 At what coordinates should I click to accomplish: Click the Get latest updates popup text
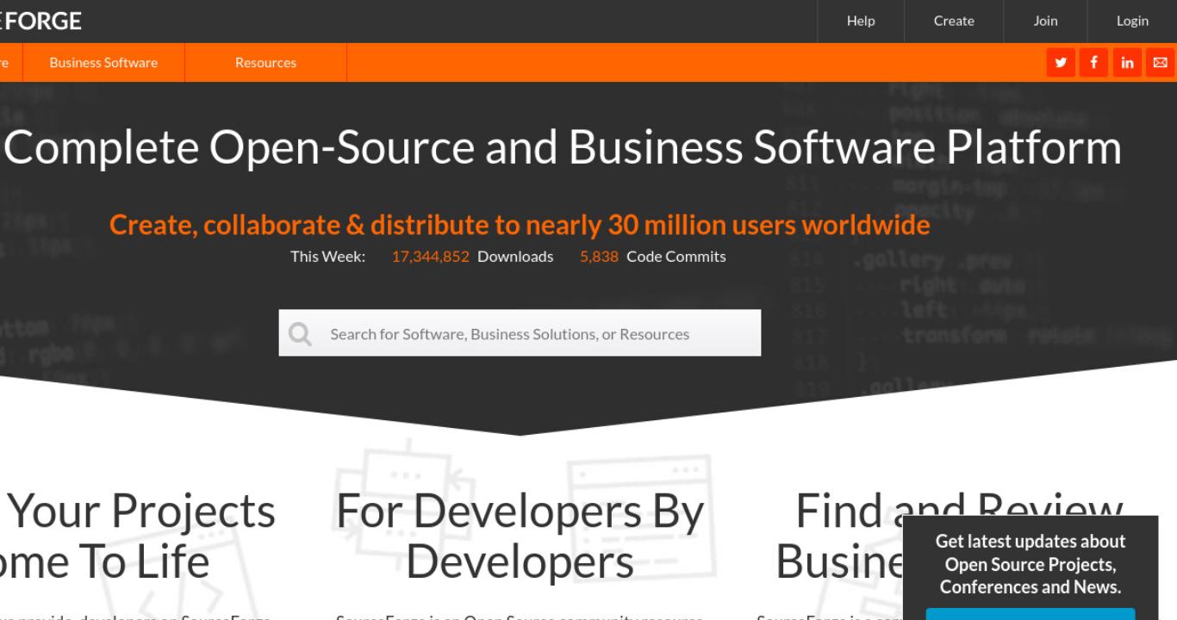1031,564
